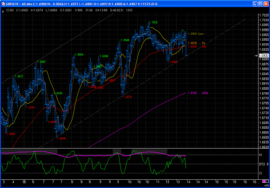Click the magenta square at bottom right

(264, 182)
